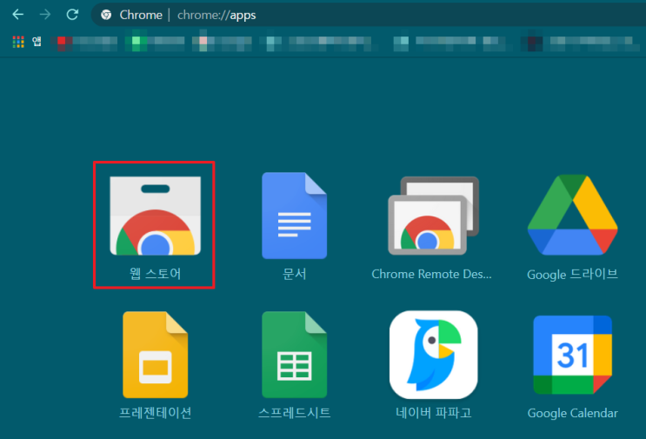The width and height of the screenshot is (646, 439).
Task: Click the '네이버 파파고' label text
Action: point(433,413)
